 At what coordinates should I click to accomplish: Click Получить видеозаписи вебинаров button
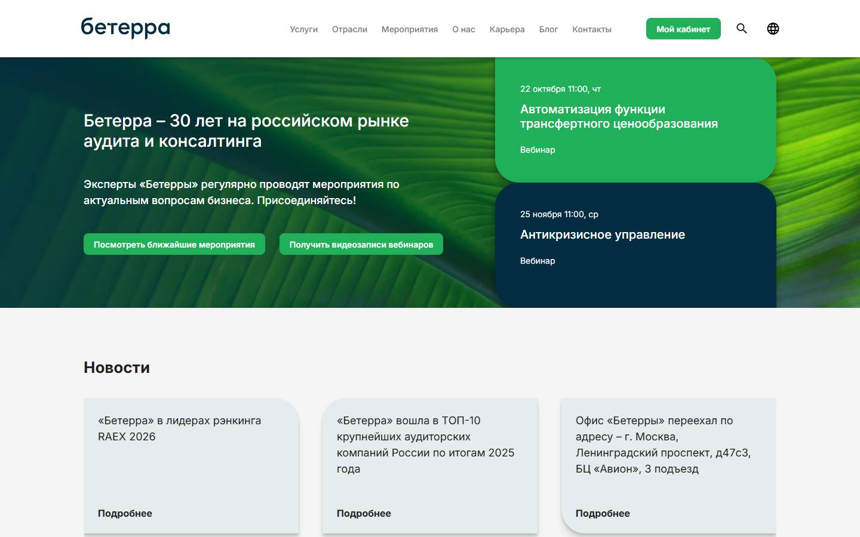(x=361, y=244)
